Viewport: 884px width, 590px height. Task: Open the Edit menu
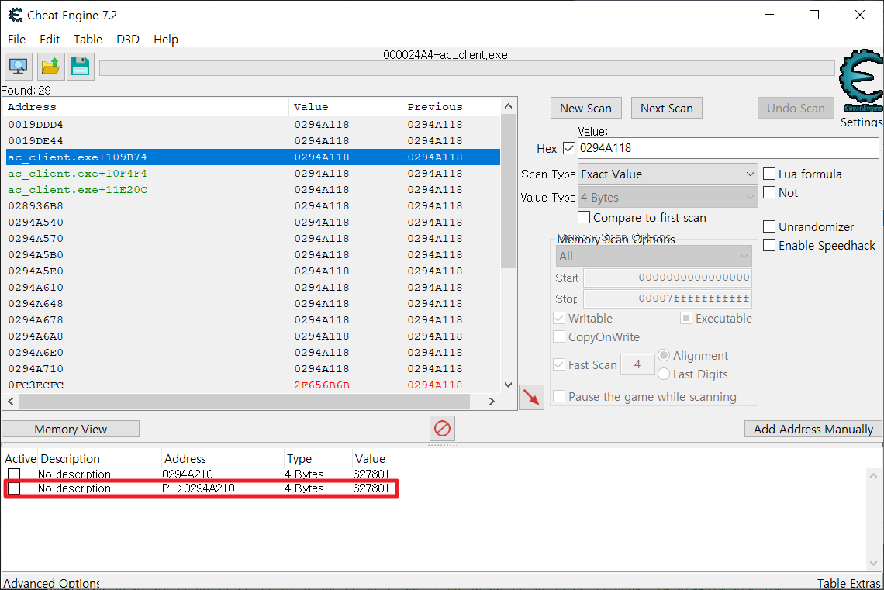coord(50,40)
